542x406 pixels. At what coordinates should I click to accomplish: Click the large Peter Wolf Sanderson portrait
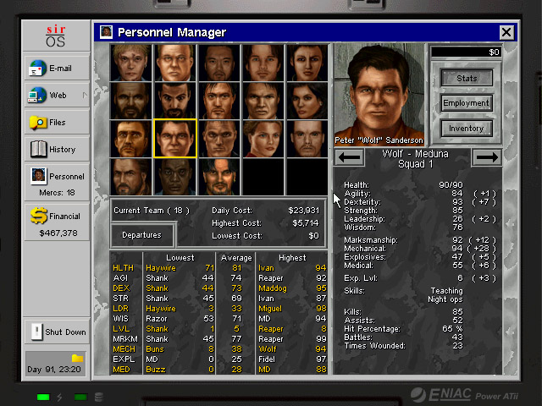379,94
